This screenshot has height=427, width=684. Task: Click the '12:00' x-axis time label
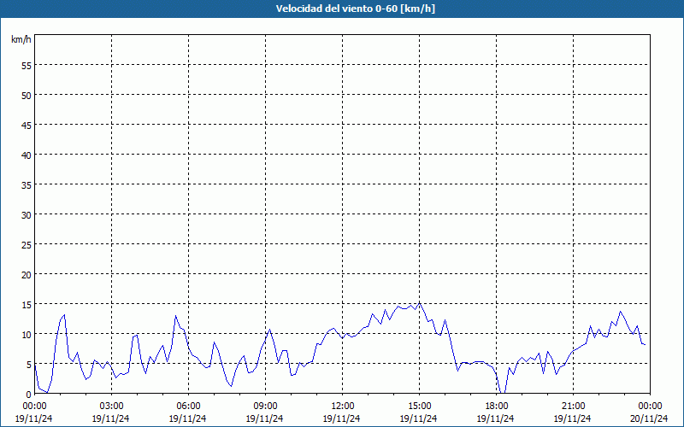click(x=343, y=407)
